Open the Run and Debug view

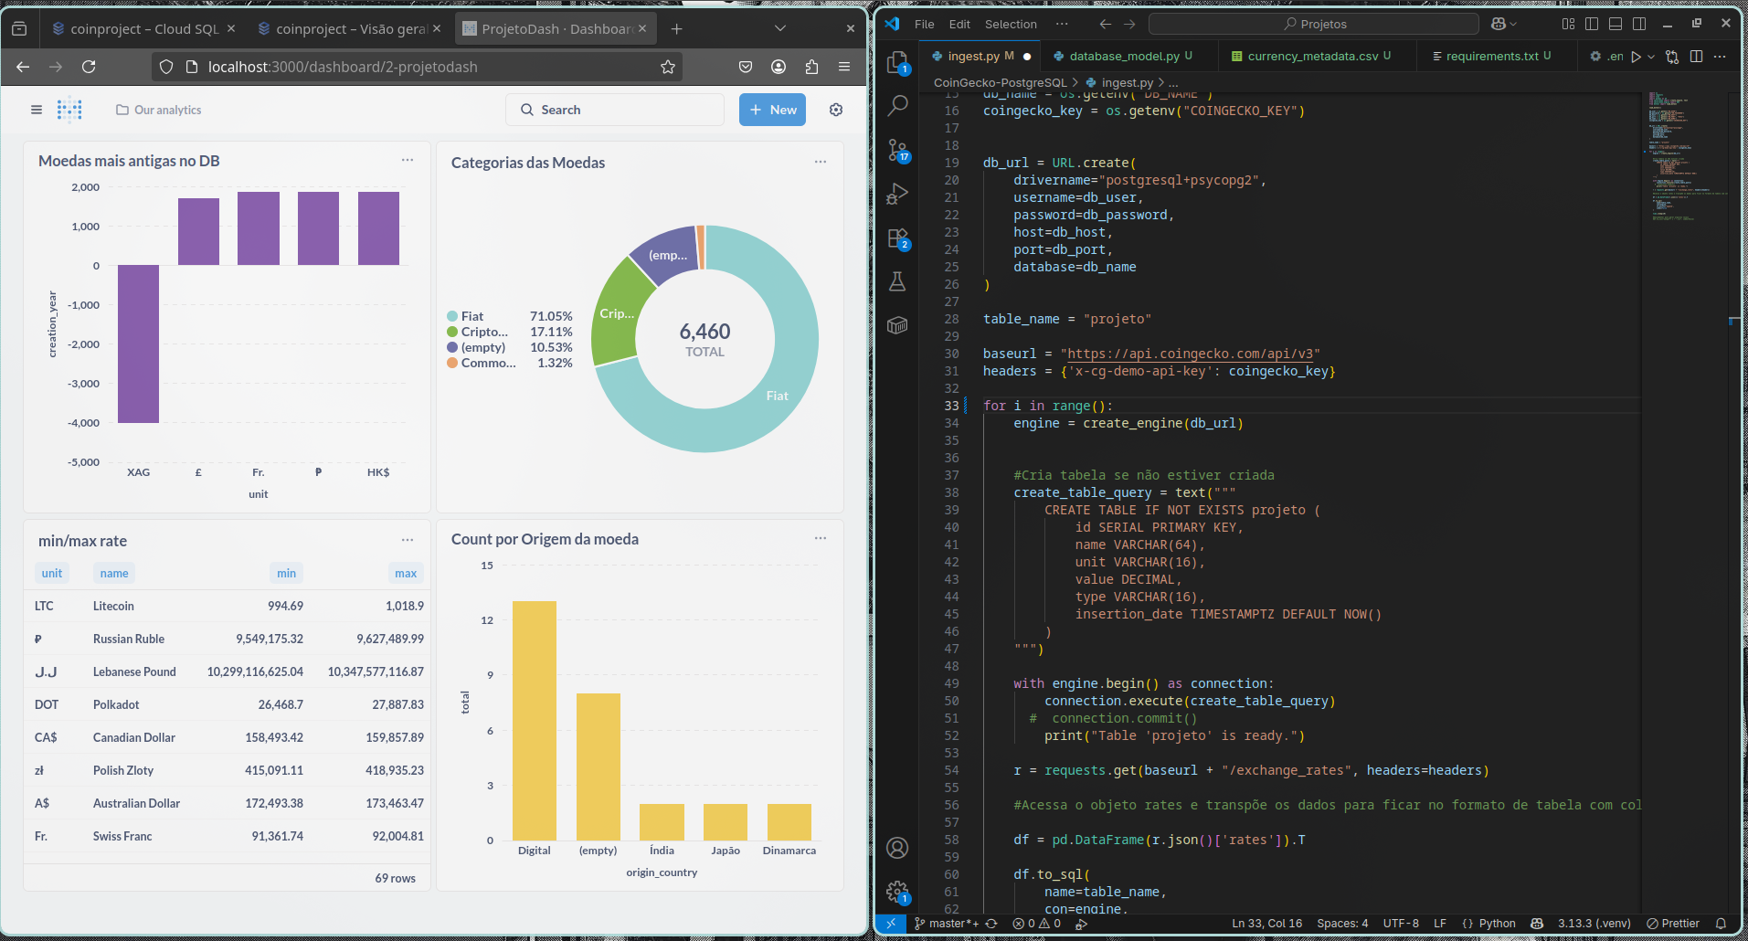pyautogui.click(x=897, y=194)
